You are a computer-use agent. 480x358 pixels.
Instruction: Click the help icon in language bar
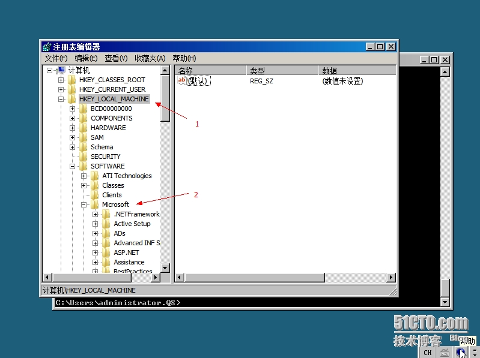pos(460,353)
